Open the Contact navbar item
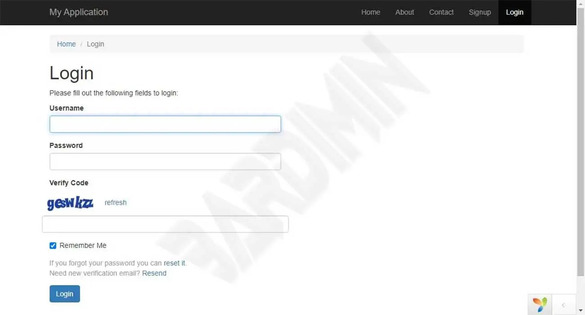585x315 pixels. [x=441, y=12]
